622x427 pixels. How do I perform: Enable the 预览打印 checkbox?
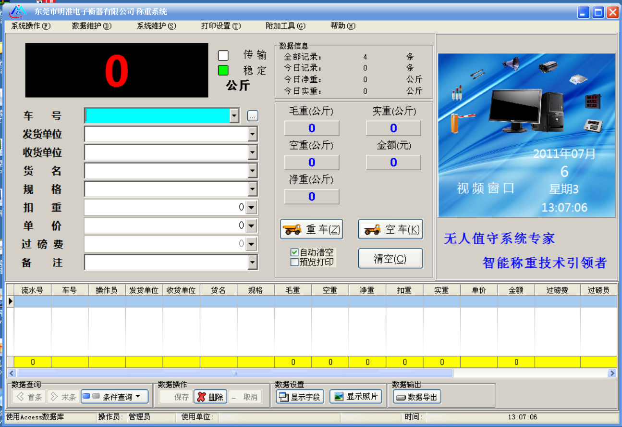click(x=294, y=262)
